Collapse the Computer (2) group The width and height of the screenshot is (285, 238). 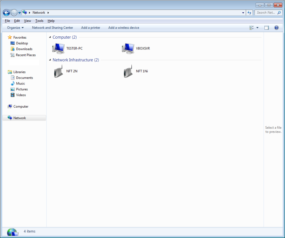coord(50,37)
